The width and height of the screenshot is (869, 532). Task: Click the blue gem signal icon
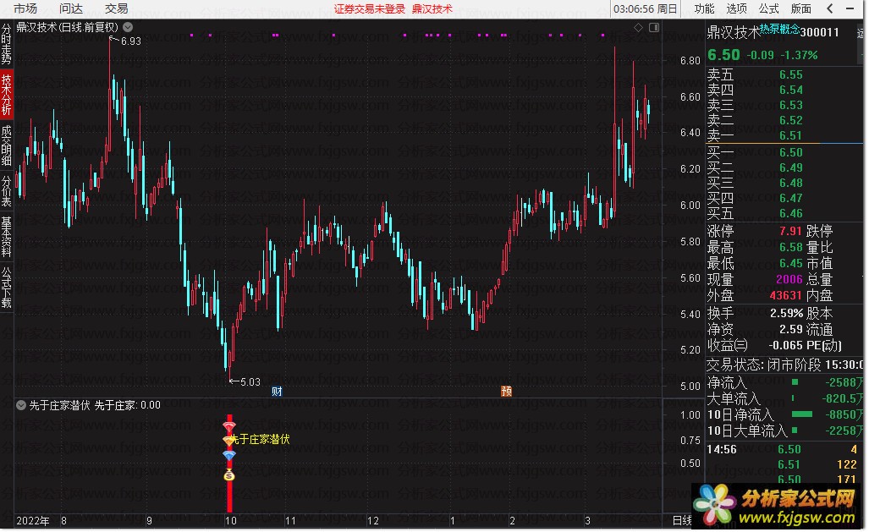[x=229, y=454]
